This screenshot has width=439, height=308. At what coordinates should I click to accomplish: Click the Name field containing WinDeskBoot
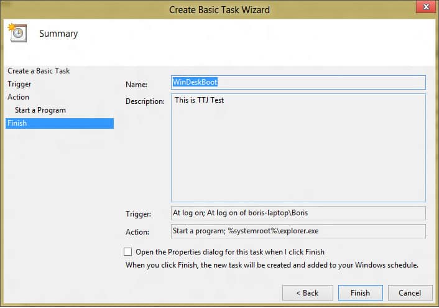(298, 82)
